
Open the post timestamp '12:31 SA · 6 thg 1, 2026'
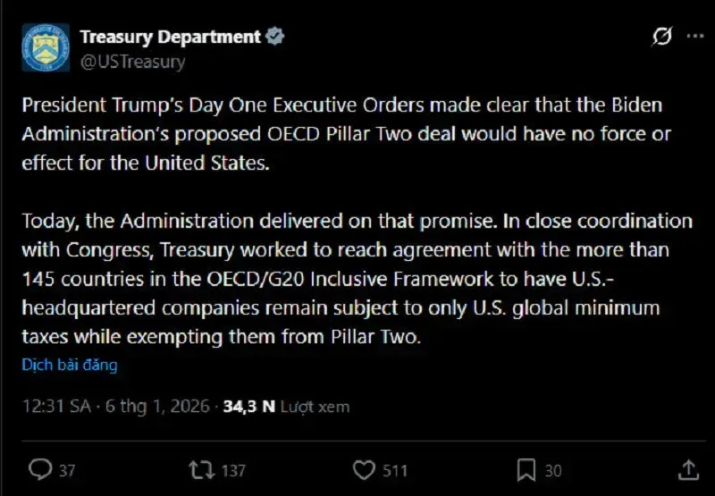(x=116, y=407)
